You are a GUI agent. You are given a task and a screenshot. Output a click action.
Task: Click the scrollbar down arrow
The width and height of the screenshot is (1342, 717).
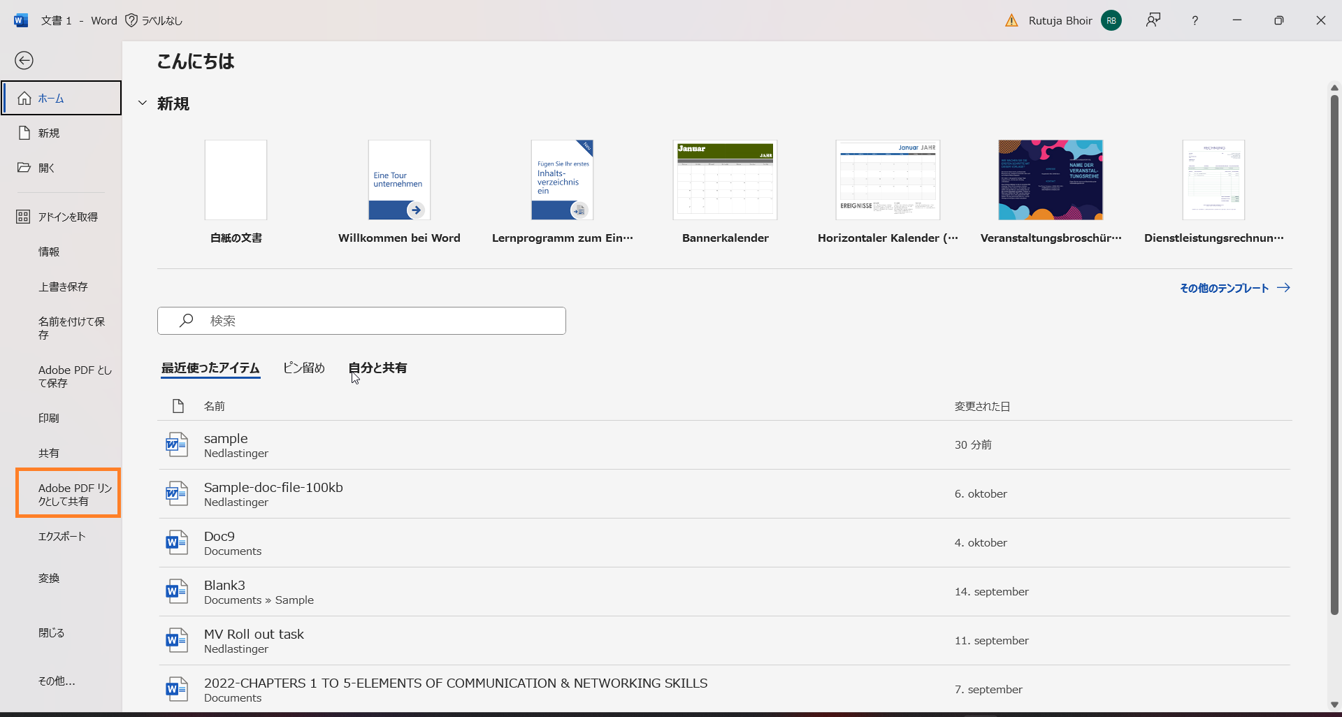pyautogui.click(x=1334, y=704)
